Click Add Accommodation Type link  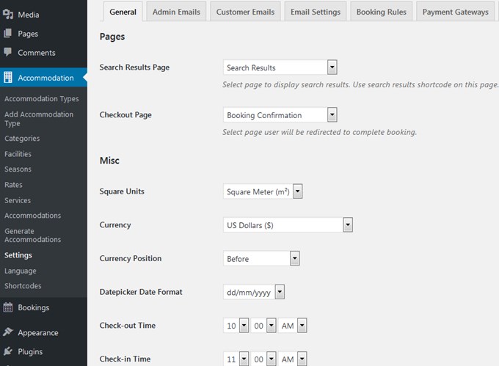click(39, 119)
